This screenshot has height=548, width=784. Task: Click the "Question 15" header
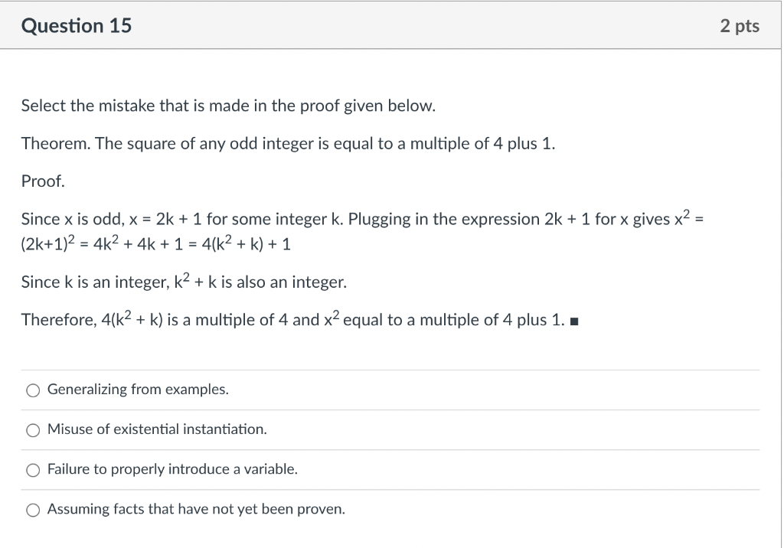click(x=77, y=25)
